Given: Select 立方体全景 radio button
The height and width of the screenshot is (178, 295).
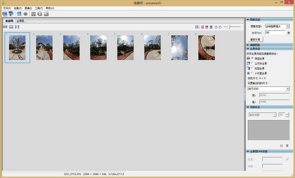Looking at the screenshot, I should pos(252,64).
